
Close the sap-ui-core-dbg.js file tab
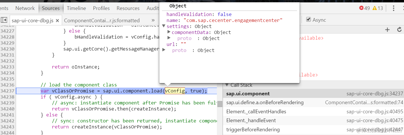pyautogui.click(x=57, y=21)
